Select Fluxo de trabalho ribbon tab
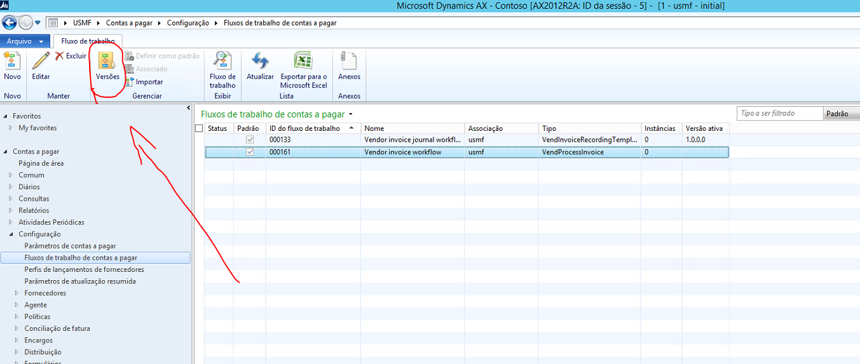Viewport: 860px width, 364px height. 88,41
